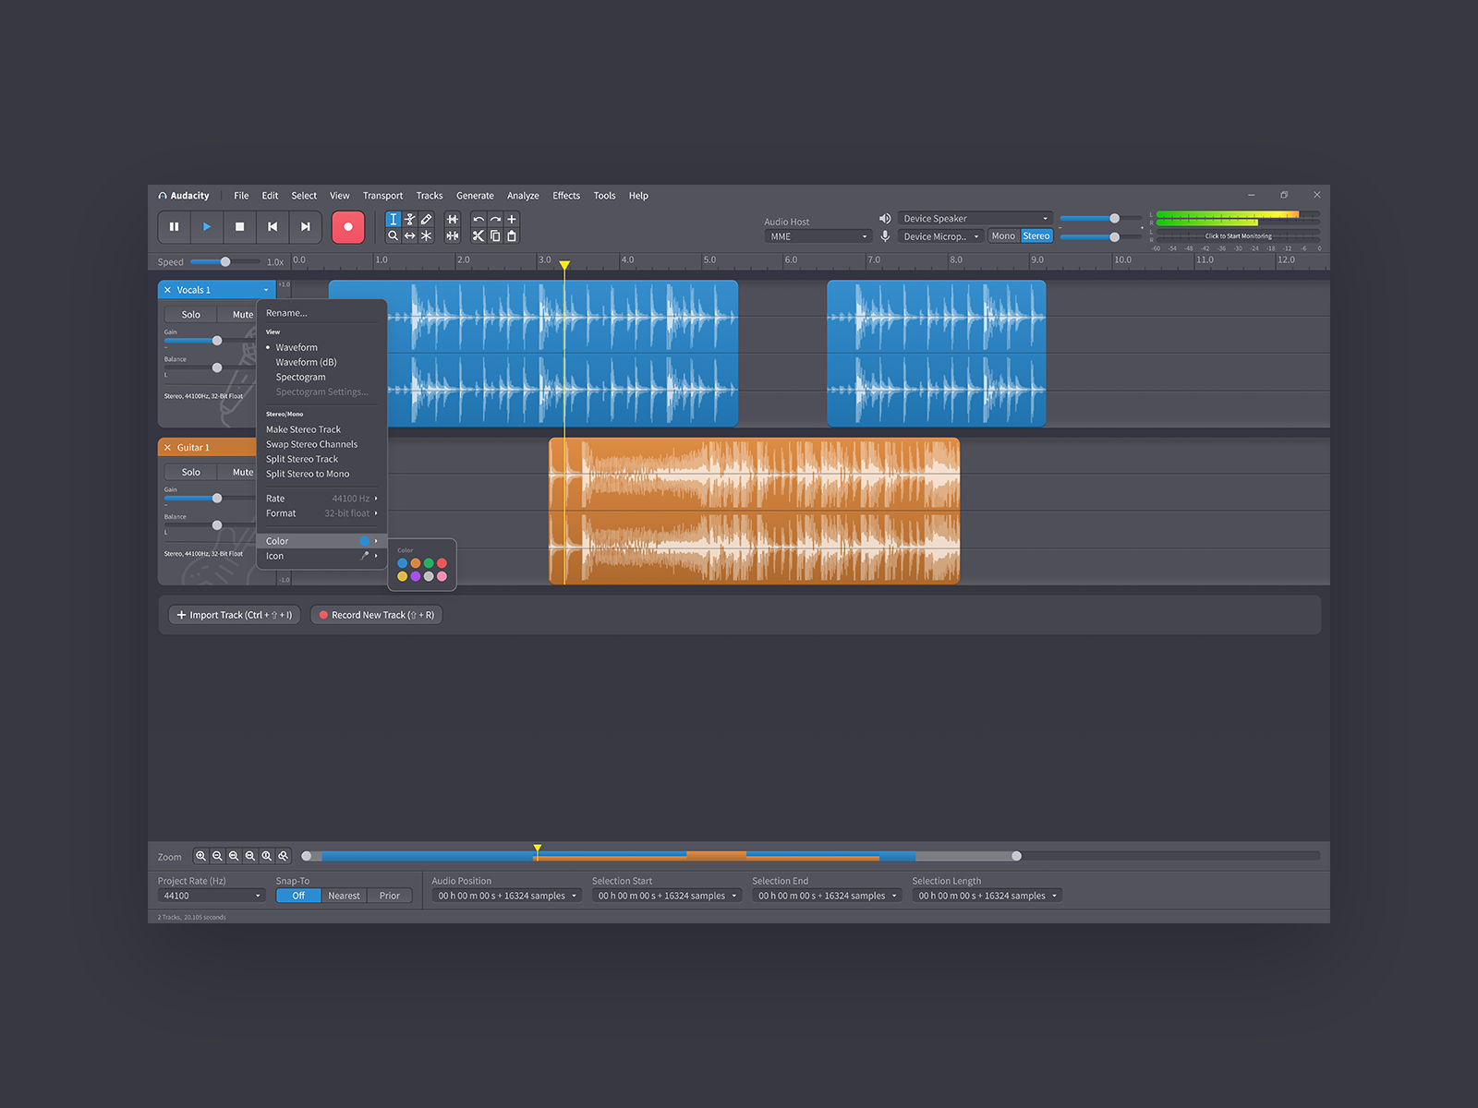Open the Transport menu

(382, 196)
